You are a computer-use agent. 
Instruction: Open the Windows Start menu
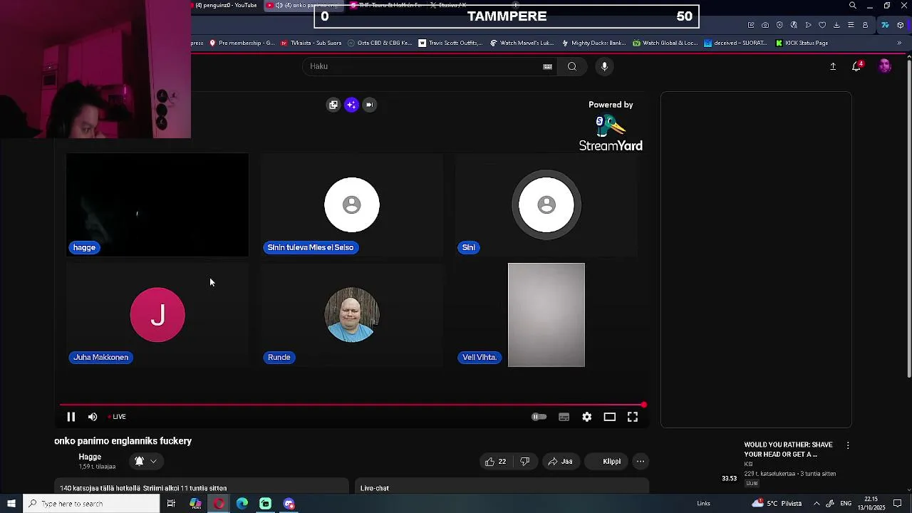11,504
